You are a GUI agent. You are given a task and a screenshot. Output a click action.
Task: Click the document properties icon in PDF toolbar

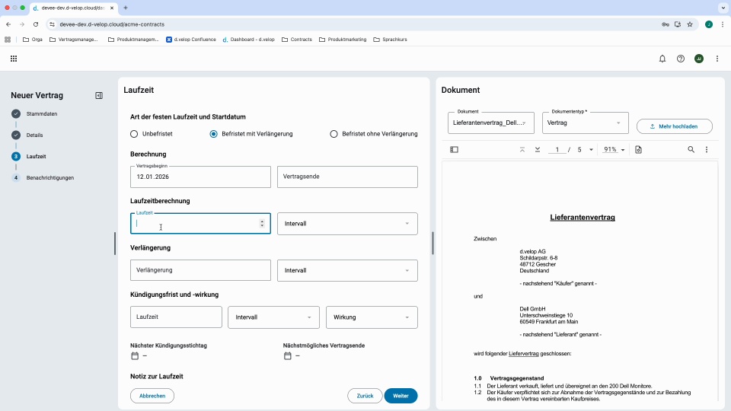tap(638, 150)
